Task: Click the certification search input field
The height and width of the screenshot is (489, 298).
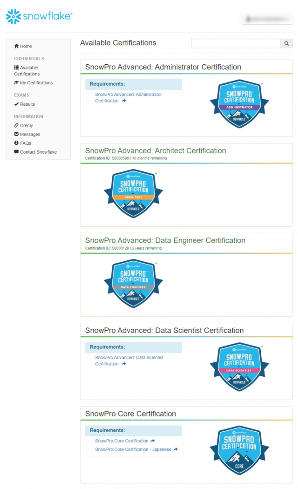Action: coord(236,43)
